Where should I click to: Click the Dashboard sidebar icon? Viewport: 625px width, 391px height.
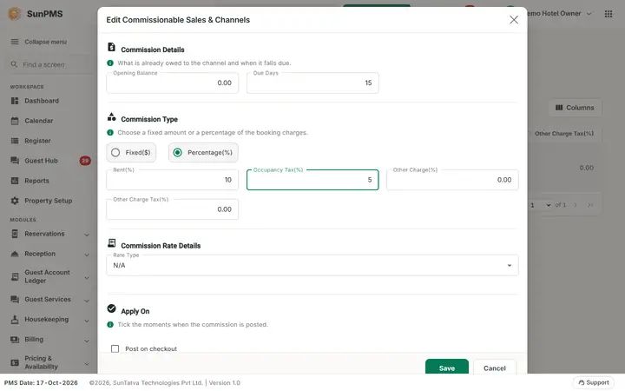15,101
